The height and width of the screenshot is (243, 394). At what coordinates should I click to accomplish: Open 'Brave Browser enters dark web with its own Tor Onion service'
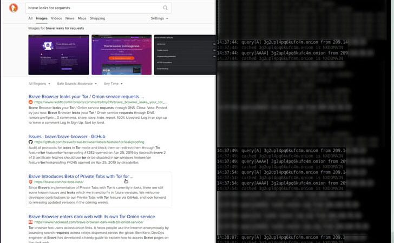coord(91,217)
